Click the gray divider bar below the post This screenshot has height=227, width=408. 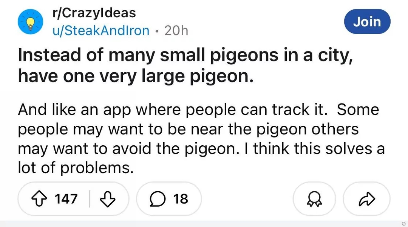click(204, 224)
